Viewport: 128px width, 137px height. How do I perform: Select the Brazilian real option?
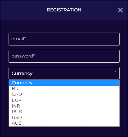[64, 89]
